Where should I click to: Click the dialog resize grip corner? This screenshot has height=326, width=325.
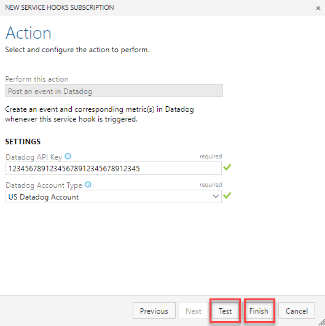[322, 323]
